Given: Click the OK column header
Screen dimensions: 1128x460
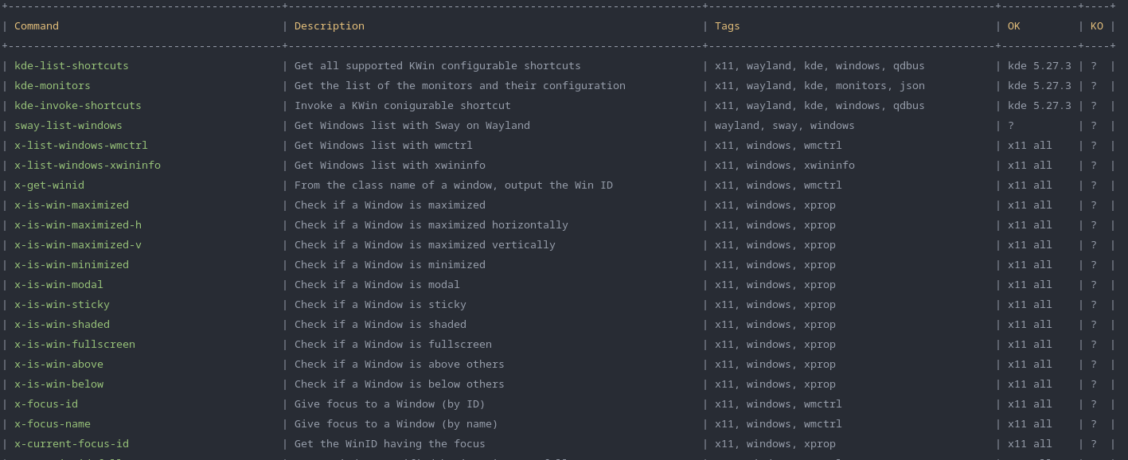Looking at the screenshot, I should (1014, 26).
